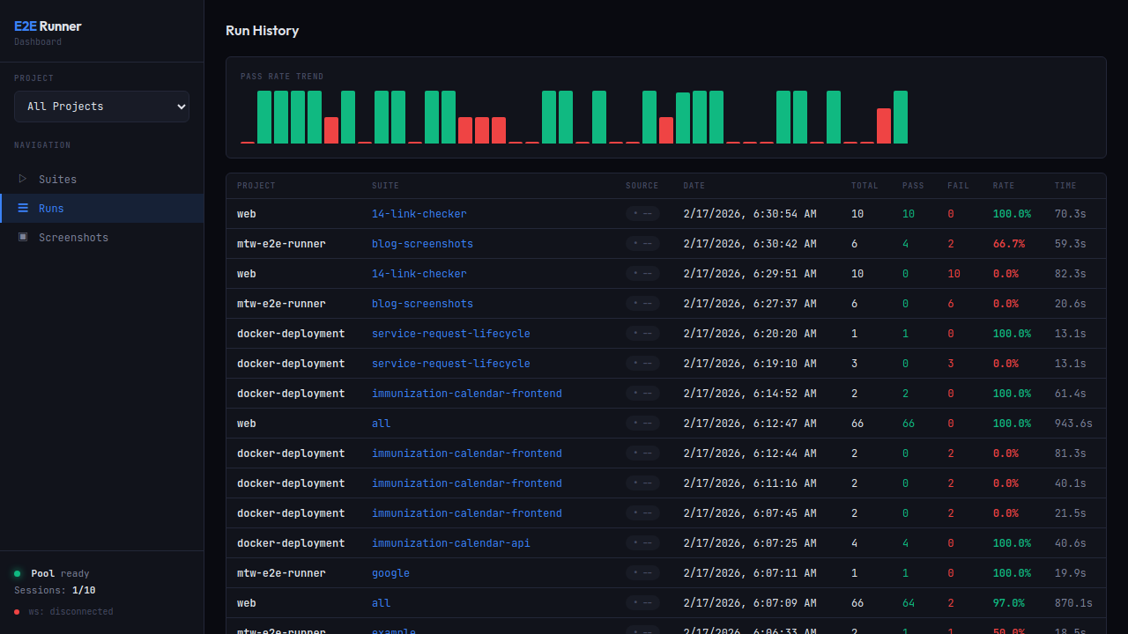Click the TIME column header
The height and width of the screenshot is (634, 1128).
[x=1065, y=186]
